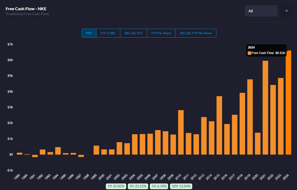Click the 2015 free cash flow bar

pos(219,125)
